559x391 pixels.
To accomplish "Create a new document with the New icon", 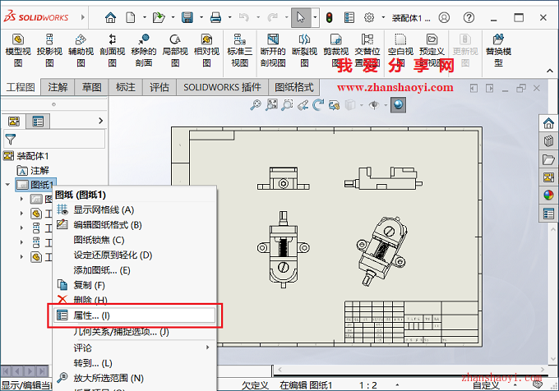I will [x=131, y=17].
